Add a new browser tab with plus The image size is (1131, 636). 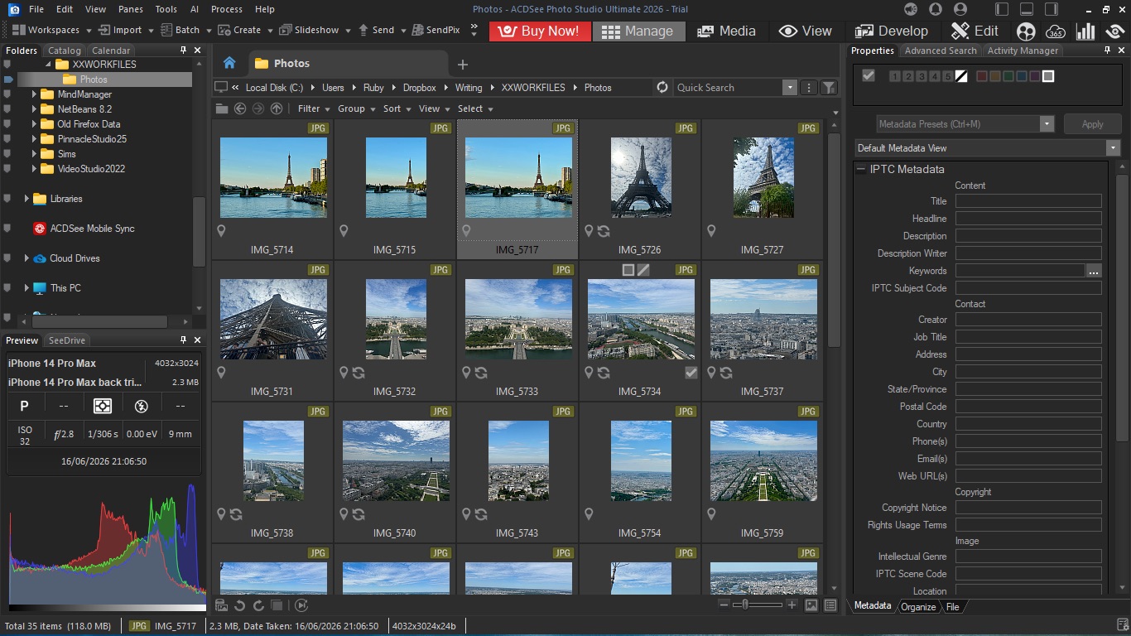[463, 64]
